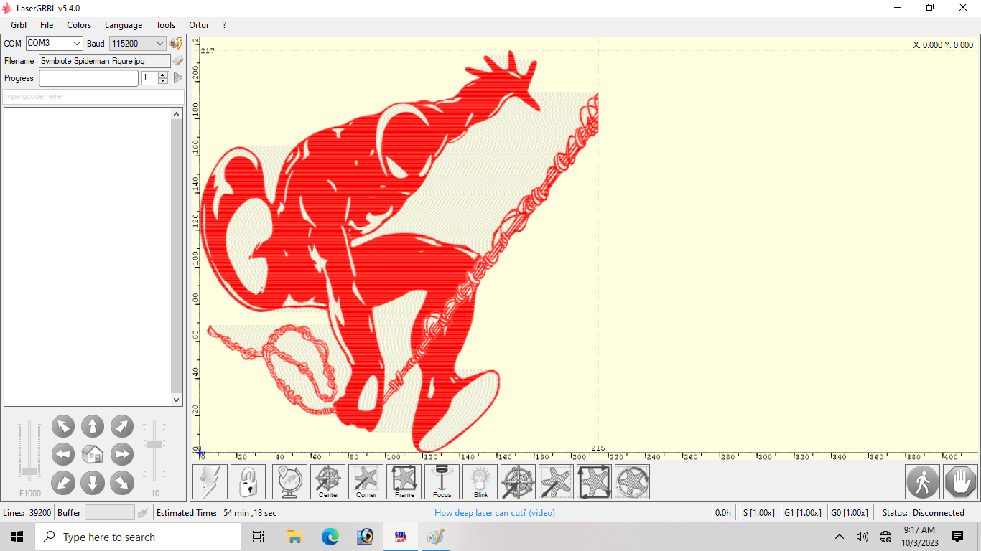
Task: Jog the laser left with the left arrow
Action: (x=63, y=454)
